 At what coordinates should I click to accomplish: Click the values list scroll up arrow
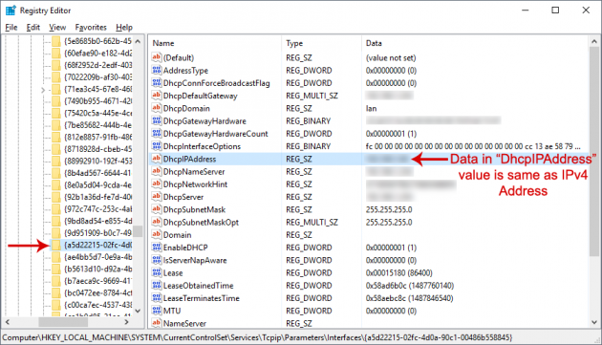click(x=594, y=41)
